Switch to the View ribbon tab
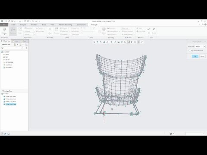This screenshot has width=207, height=155. click(52, 25)
